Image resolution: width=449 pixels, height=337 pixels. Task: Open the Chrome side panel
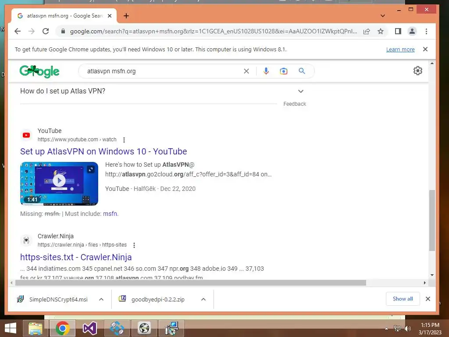pos(398,31)
